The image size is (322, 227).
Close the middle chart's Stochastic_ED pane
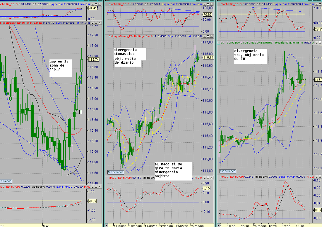point(211,4)
